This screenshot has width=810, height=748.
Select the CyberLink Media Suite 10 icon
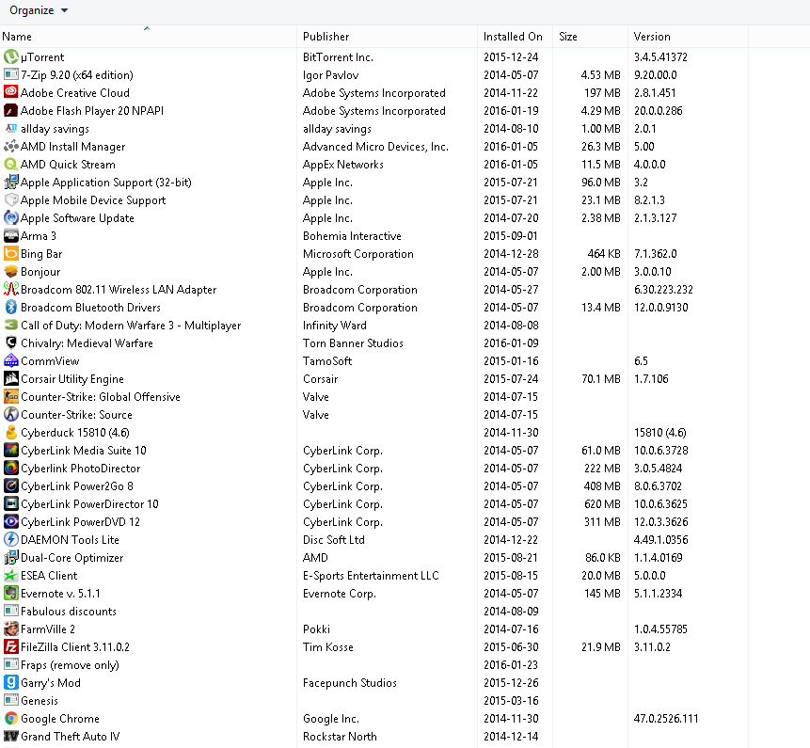pos(11,451)
